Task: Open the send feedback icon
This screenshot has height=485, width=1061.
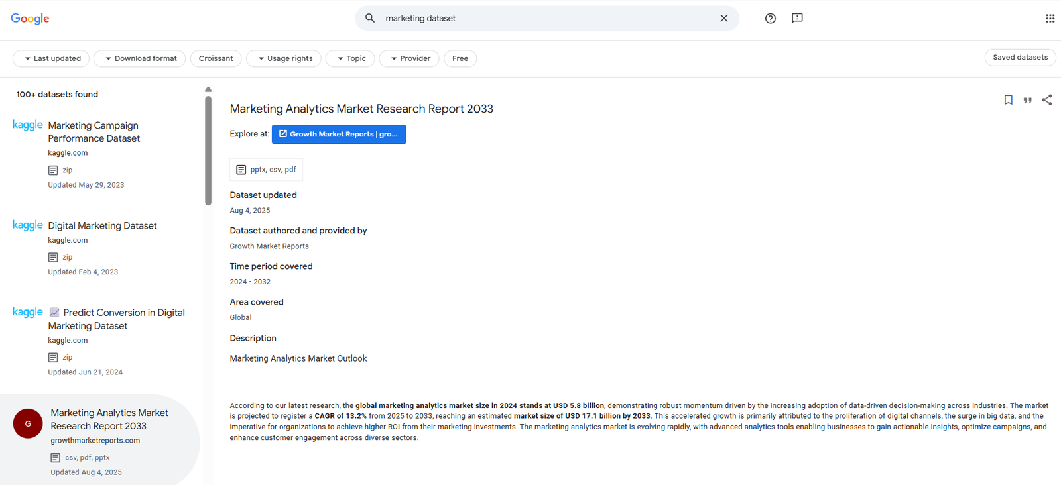Action: click(797, 19)
